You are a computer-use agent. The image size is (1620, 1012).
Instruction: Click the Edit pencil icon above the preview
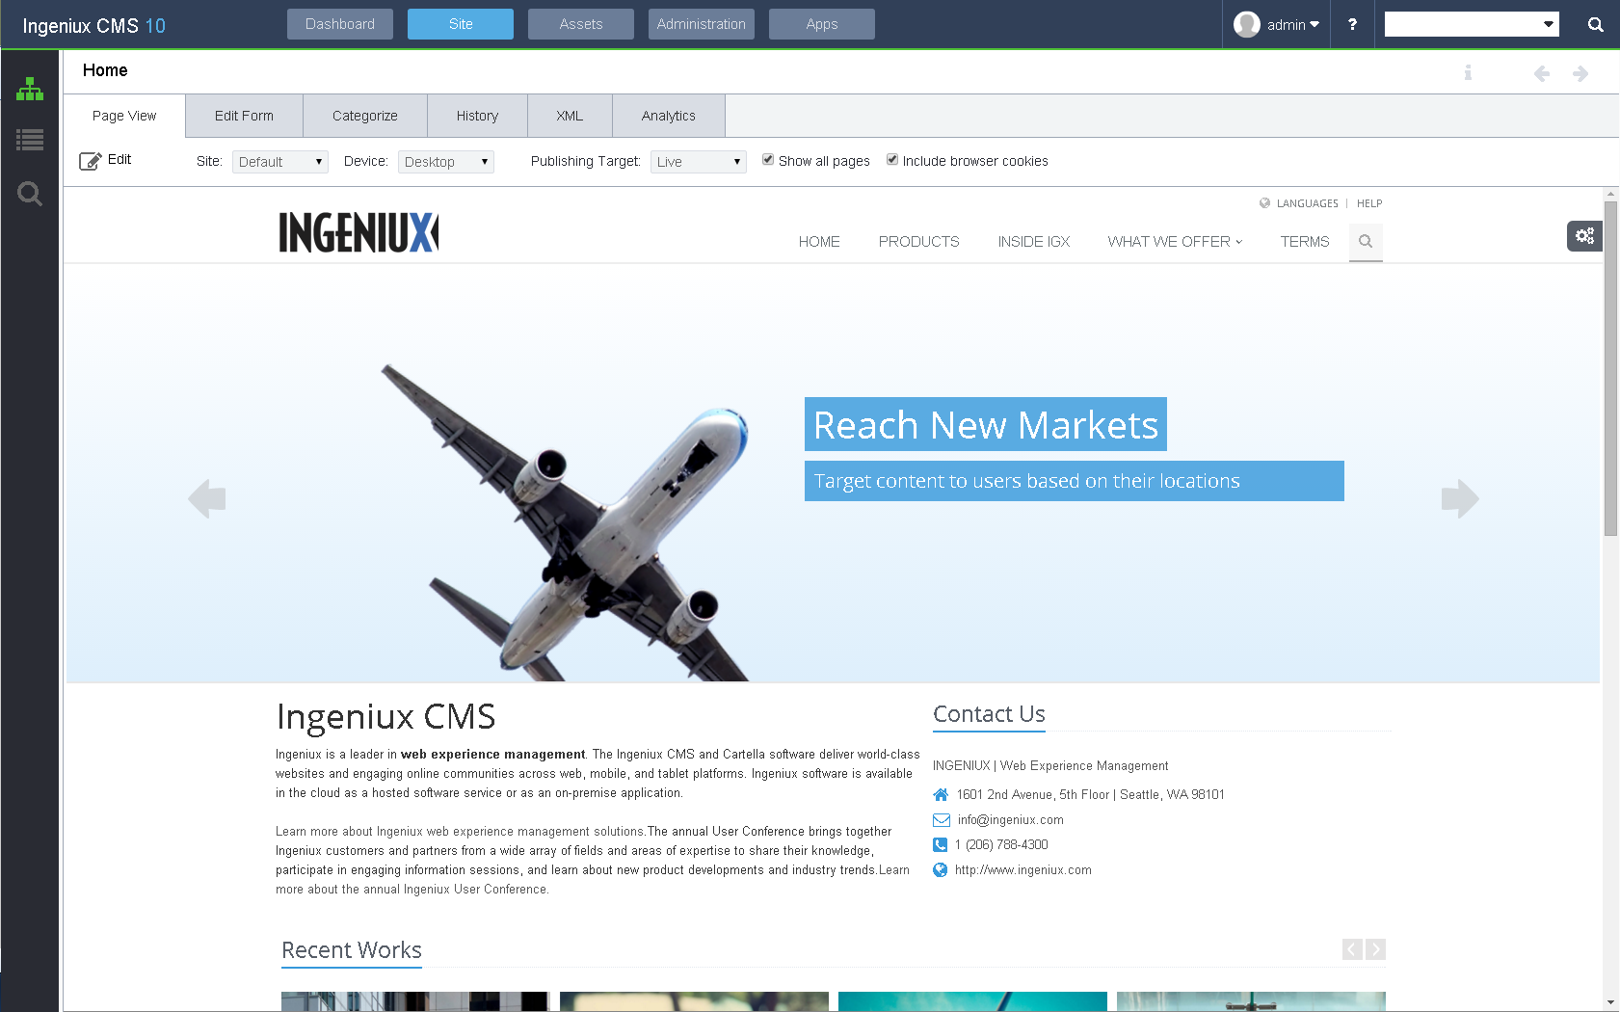pyautogui.click(x=92, y=160)
